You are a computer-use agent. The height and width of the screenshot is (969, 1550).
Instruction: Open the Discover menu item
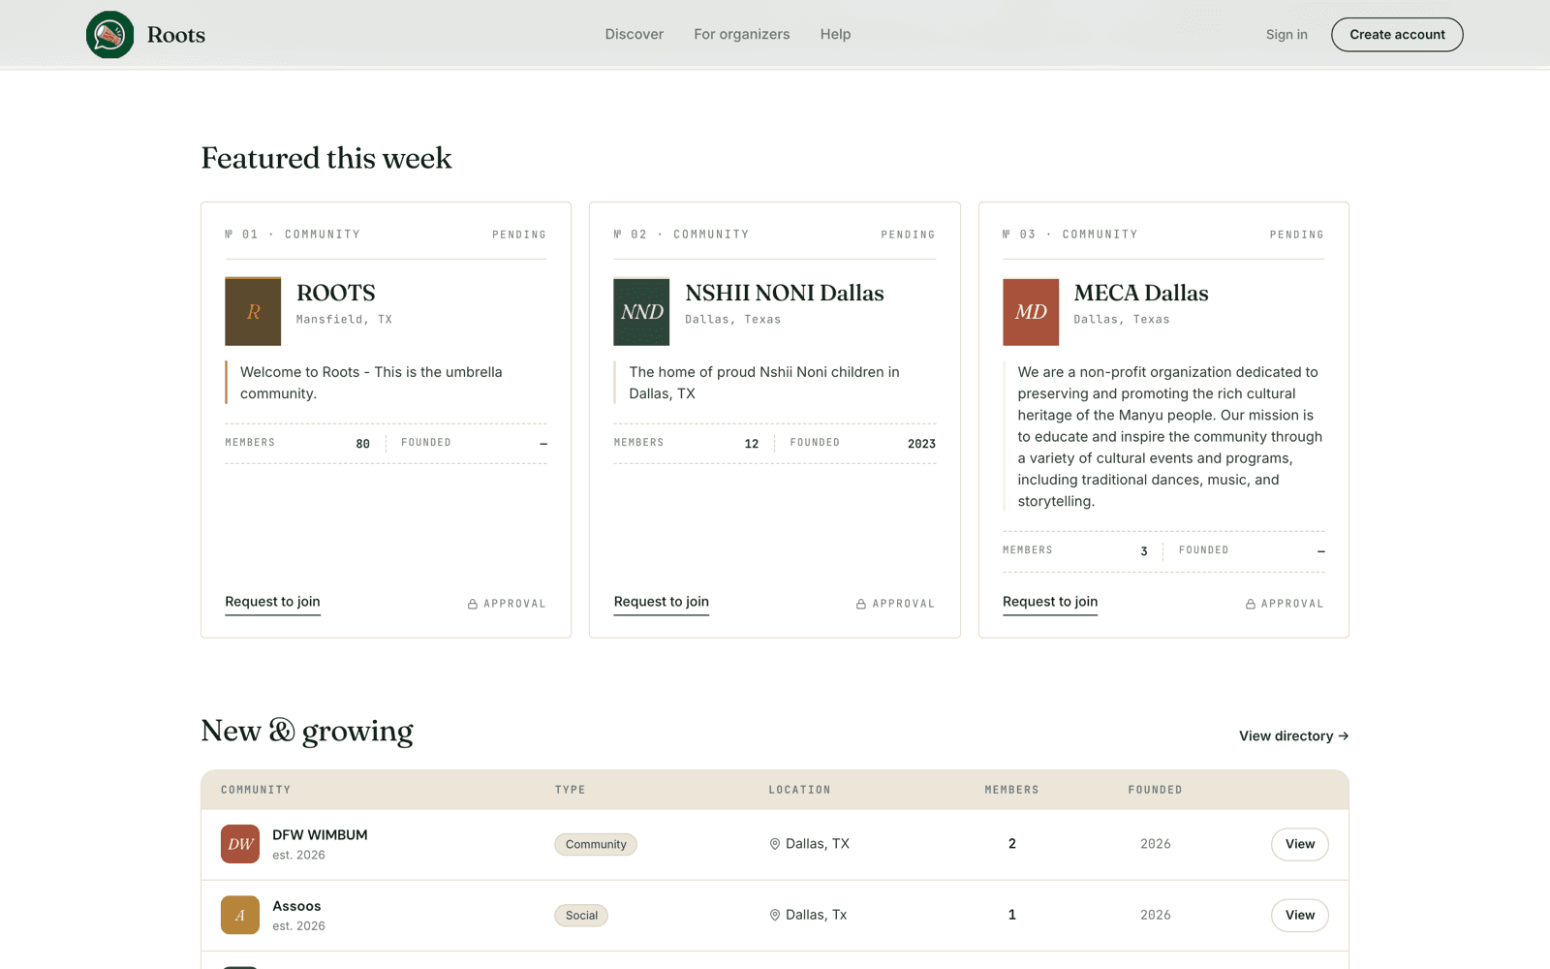[635, 34]
